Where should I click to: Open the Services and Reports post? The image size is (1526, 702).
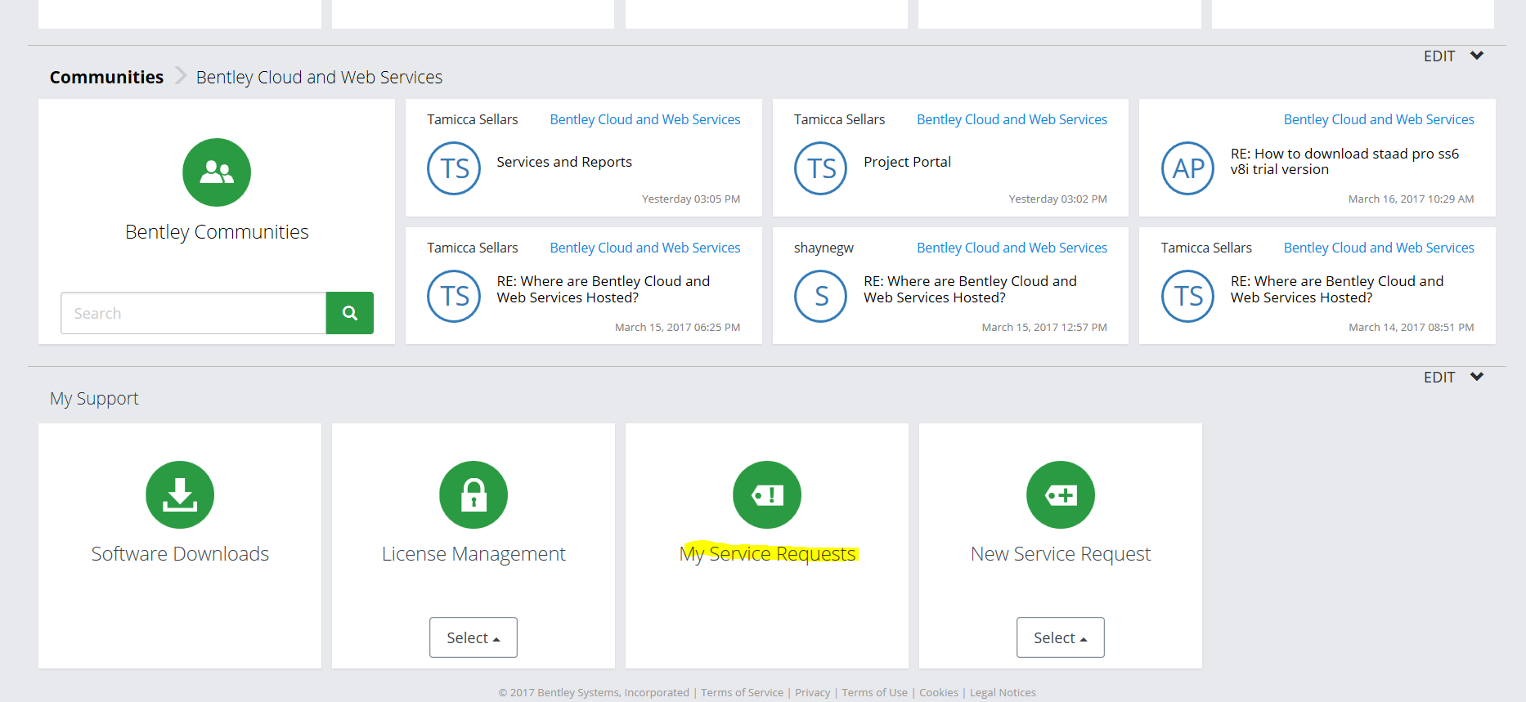[x=564, y=162]
